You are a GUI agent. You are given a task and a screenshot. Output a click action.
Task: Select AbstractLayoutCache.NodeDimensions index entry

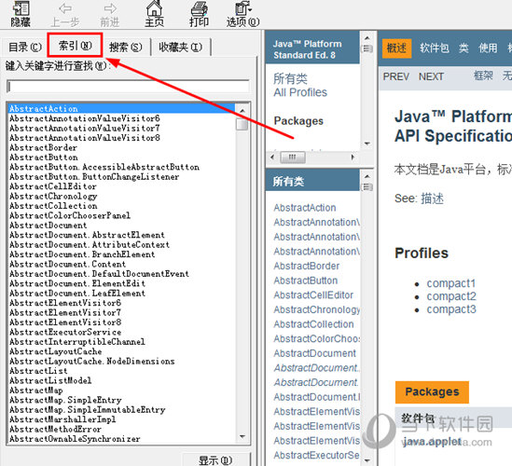pos(91,362)
